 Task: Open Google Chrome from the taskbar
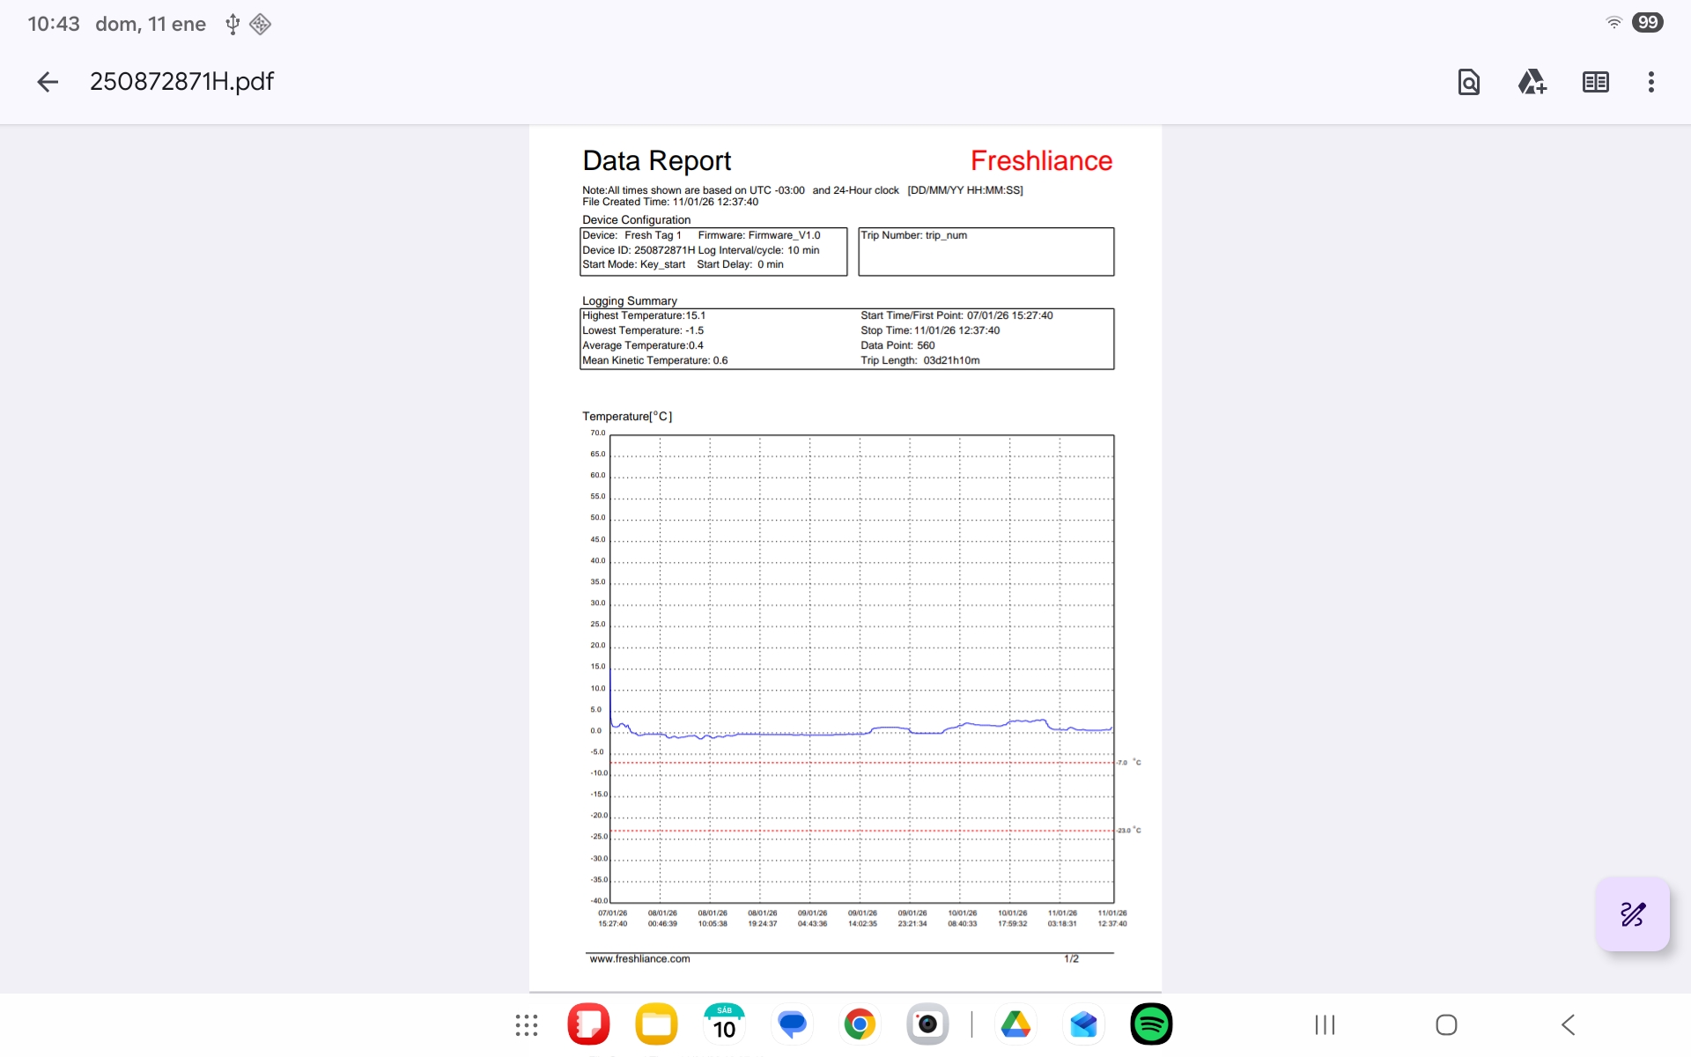pyautogui.click(x=860, y=1024)
